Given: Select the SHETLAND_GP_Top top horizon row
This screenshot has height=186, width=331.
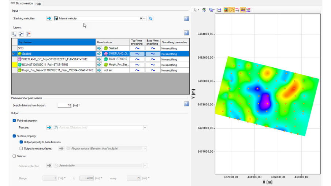Looking at the screenshot, I should [x=57, y=59].
